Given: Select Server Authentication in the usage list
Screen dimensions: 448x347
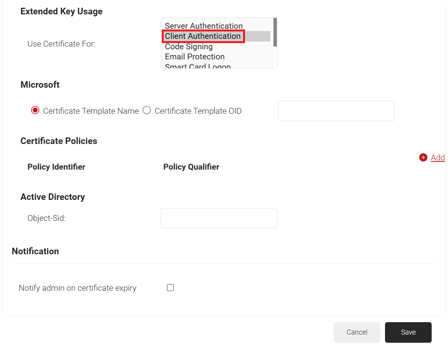Looking at the screenshot, I should (x=203, y=26).
